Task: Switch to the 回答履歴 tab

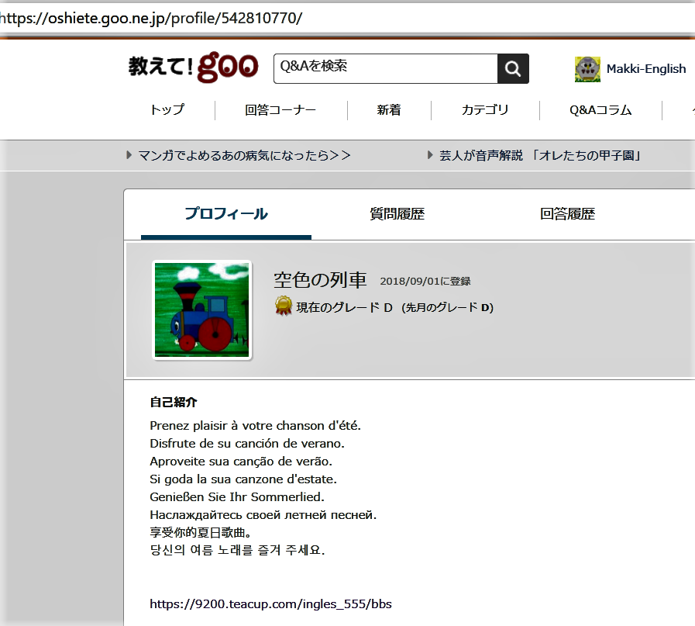Action: tap(568, 215)
